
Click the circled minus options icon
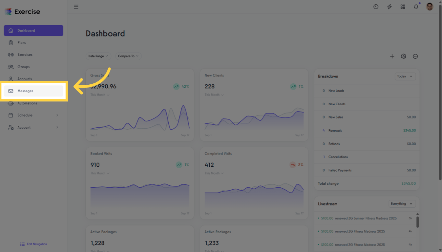(415, 56)
